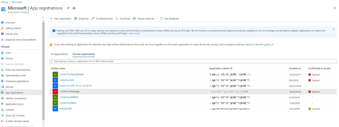Image resolution: width=339 pixels, height=127 pixels.
Task: Select the Owned applications tab
Action: coord(84,54)
